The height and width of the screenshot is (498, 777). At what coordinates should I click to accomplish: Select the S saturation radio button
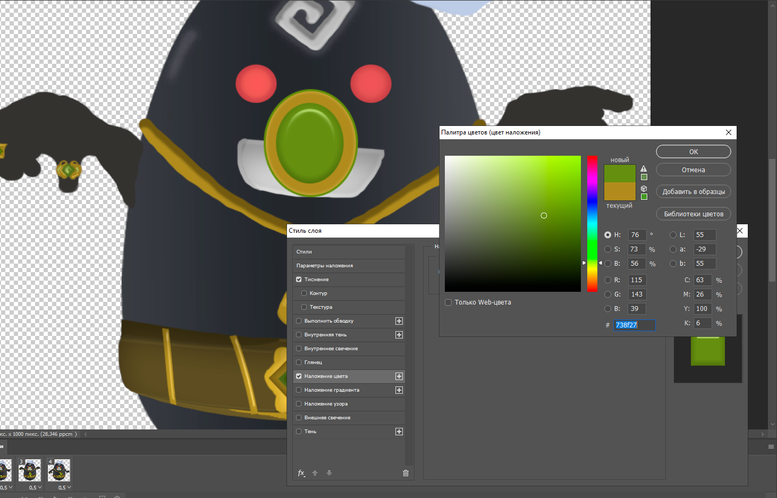[x=607, y=249]
